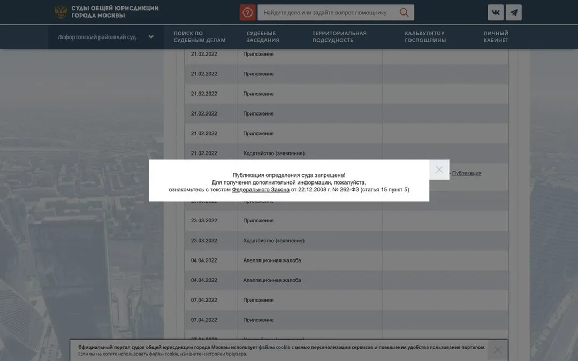Click the 23.03.2022 date in the Ходатайство (заявление) row
This screenshot has width=578, height=361.
204,241
